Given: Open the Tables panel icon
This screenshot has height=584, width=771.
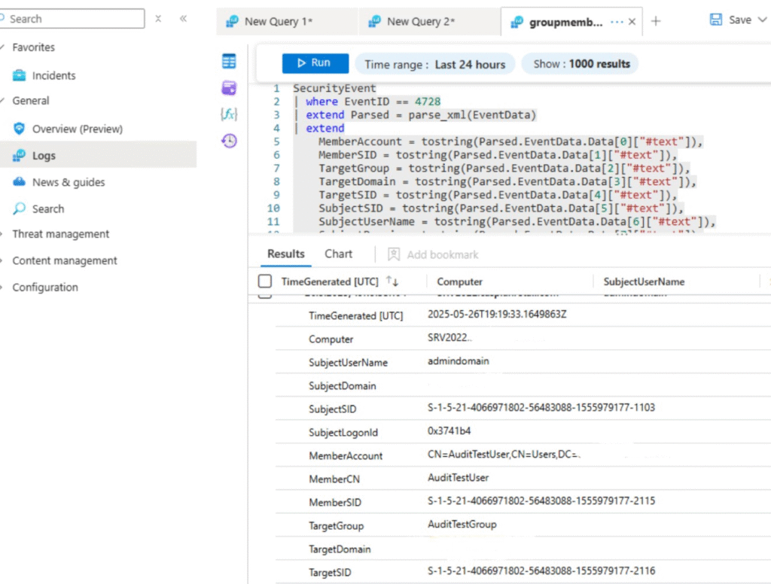Looking at the screenshot, I should [x=229, y=62].
